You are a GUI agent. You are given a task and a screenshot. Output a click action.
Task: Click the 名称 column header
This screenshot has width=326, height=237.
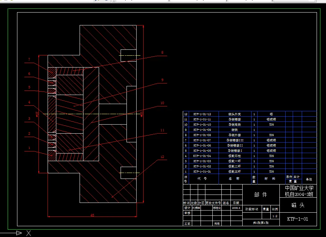234,179
